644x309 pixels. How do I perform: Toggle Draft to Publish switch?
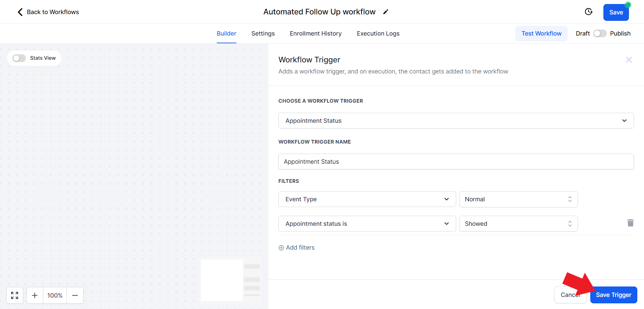[x=600, y=34]
